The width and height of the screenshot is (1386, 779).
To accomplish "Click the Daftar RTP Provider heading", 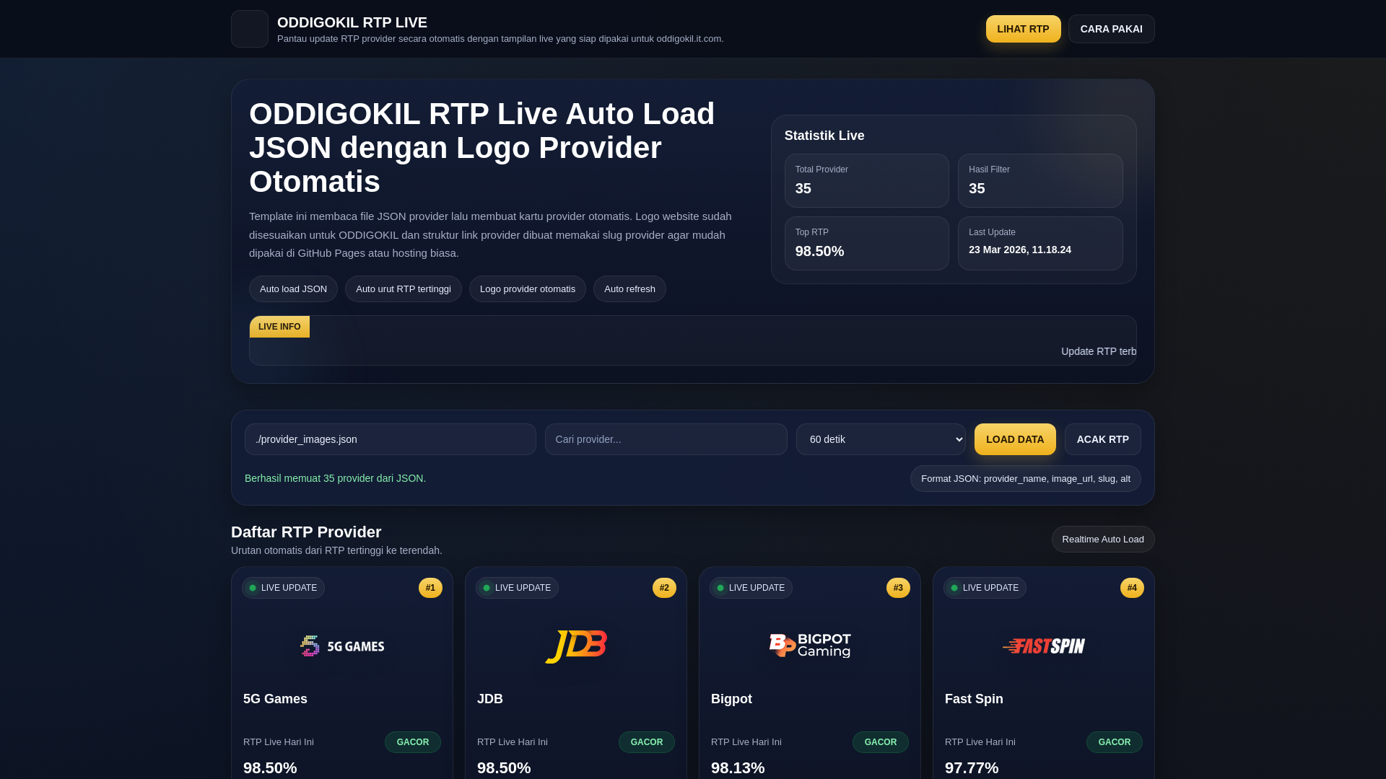I will pyautogui.click(x=306, y=532).
